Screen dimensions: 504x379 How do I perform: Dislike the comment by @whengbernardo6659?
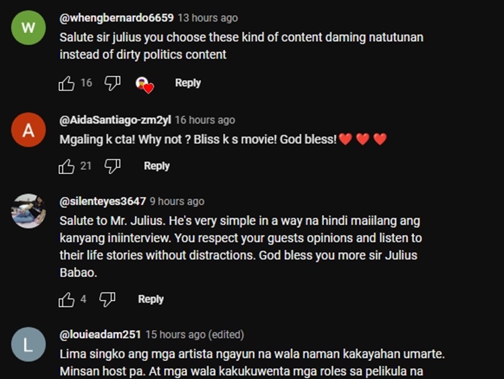click(x=112, y=83)
